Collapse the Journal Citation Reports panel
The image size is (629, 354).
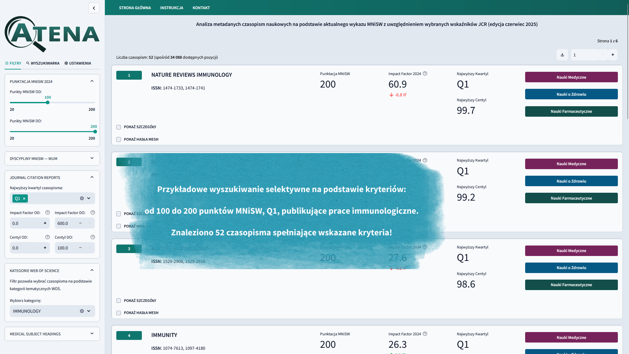click(x=92, y=177)
